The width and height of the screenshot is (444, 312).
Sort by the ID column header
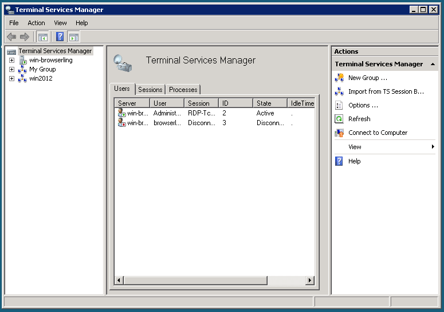(x=235, y=103)
